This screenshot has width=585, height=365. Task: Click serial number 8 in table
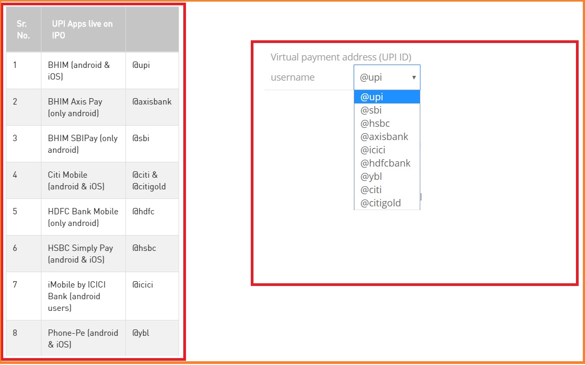[23, 338]
